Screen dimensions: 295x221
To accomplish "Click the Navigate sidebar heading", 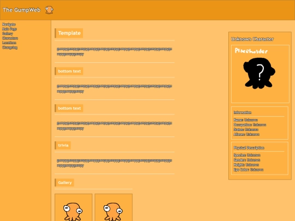I will point(9,25).
